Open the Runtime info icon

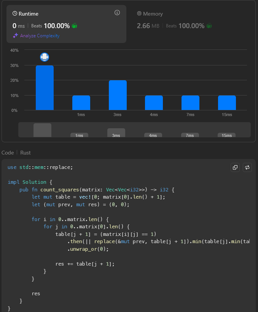[x=117, y=13]
